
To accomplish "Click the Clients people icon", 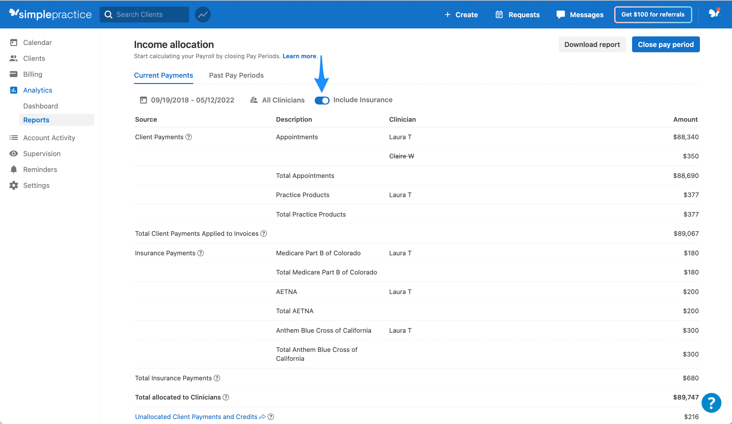I will 14,58.
